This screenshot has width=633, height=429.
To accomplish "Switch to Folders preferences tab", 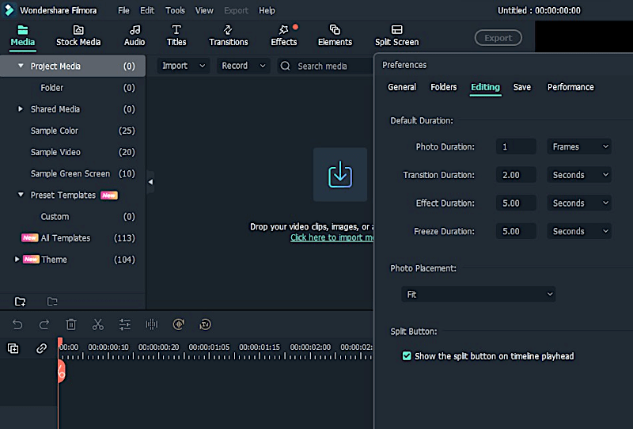I will (444, 87).
